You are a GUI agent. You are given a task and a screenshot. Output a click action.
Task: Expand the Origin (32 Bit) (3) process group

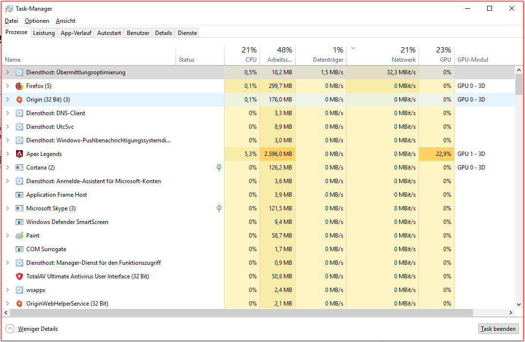point(8,100)
